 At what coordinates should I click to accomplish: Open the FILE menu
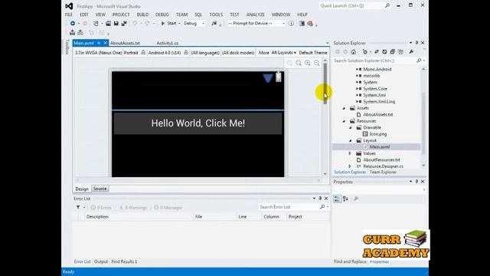(x=69, y=15)
